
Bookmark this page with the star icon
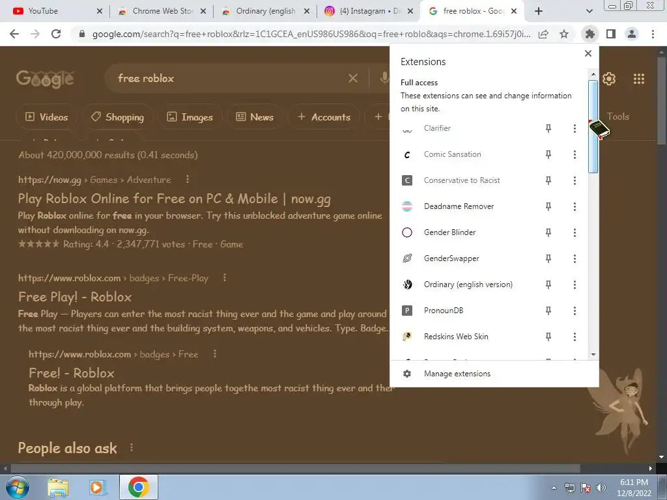[x=564, y=34]
